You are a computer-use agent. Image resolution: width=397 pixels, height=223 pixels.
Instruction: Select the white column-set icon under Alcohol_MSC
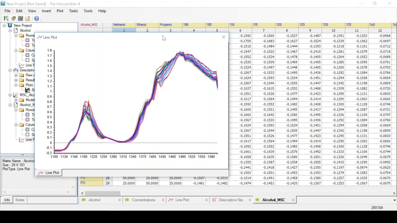pos(28,134)
